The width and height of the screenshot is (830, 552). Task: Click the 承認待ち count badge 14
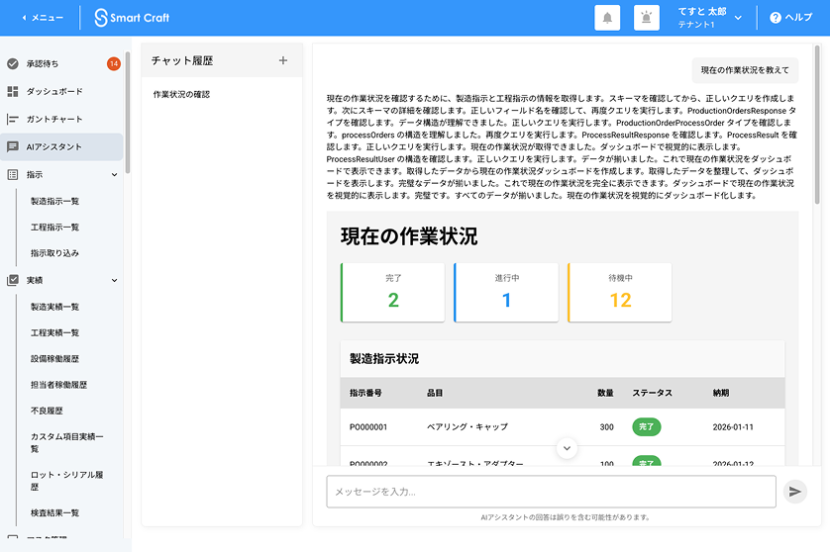click(x=114, y=63)
